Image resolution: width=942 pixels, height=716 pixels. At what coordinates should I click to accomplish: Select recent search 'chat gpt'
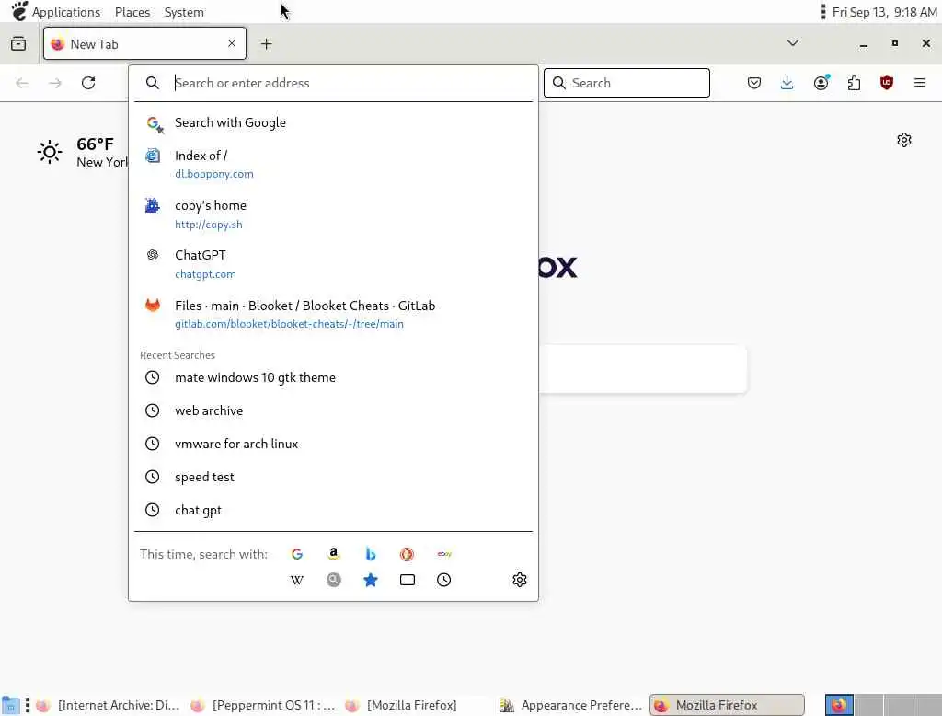point(333,510)
